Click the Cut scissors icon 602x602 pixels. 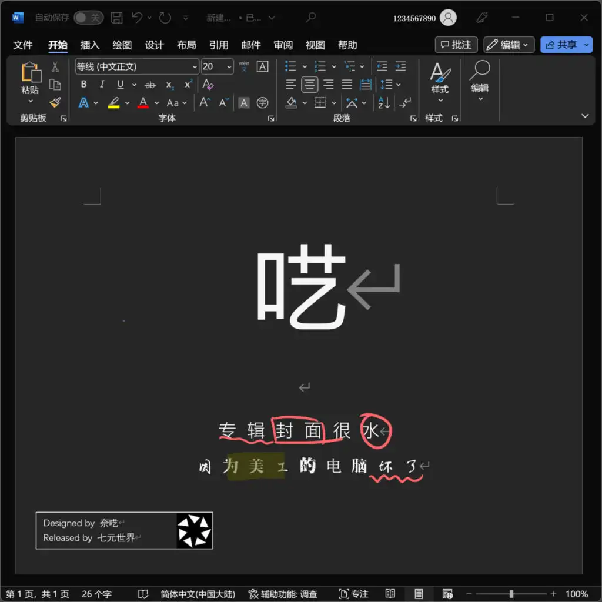click(55, 67)
